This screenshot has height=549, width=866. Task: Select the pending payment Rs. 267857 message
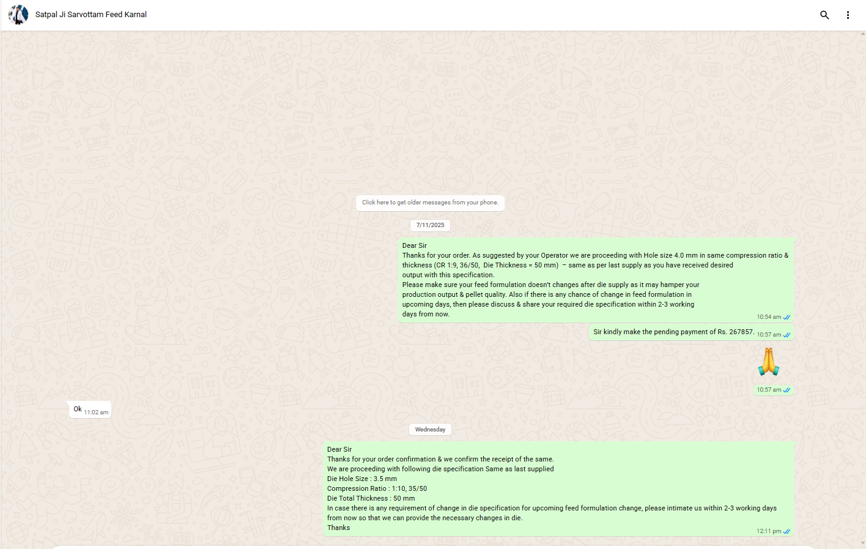[673, 332]
